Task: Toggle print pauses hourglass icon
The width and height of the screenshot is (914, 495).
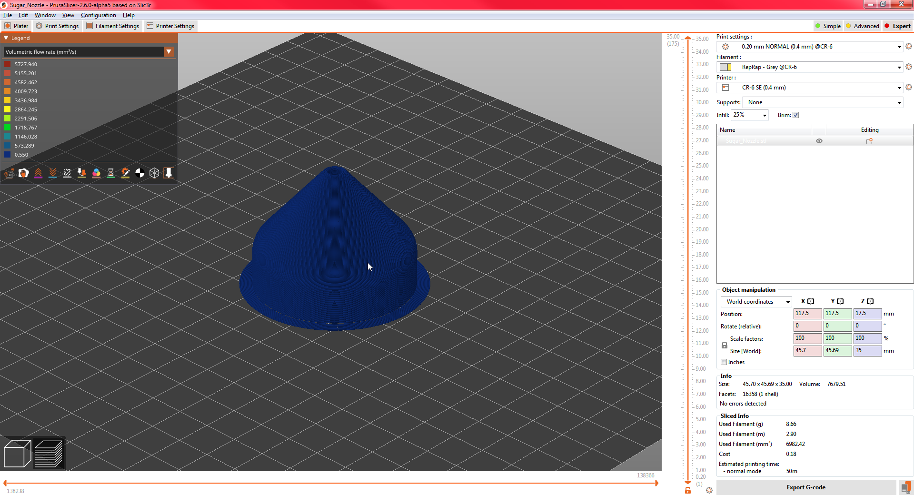Action: coord(111,173)
